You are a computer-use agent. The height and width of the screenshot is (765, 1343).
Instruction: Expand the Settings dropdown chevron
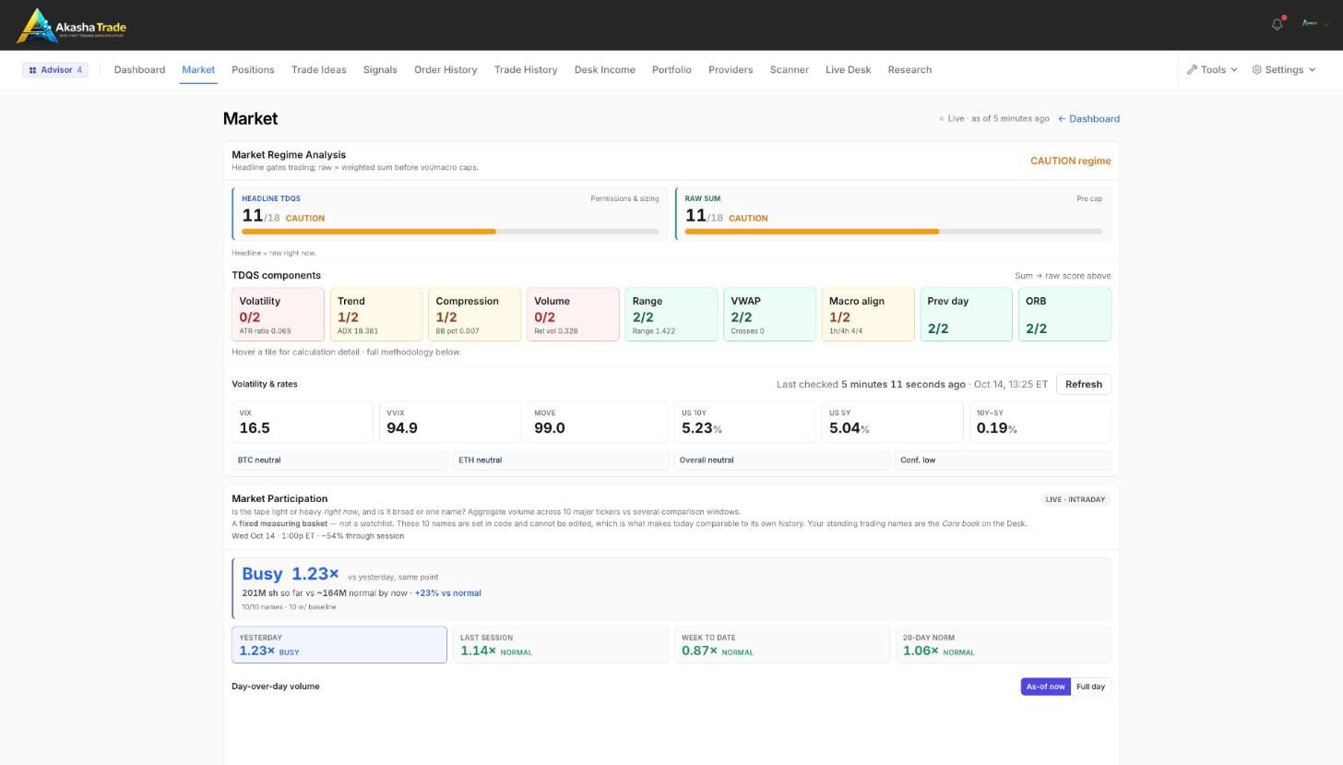[1312, 70]
